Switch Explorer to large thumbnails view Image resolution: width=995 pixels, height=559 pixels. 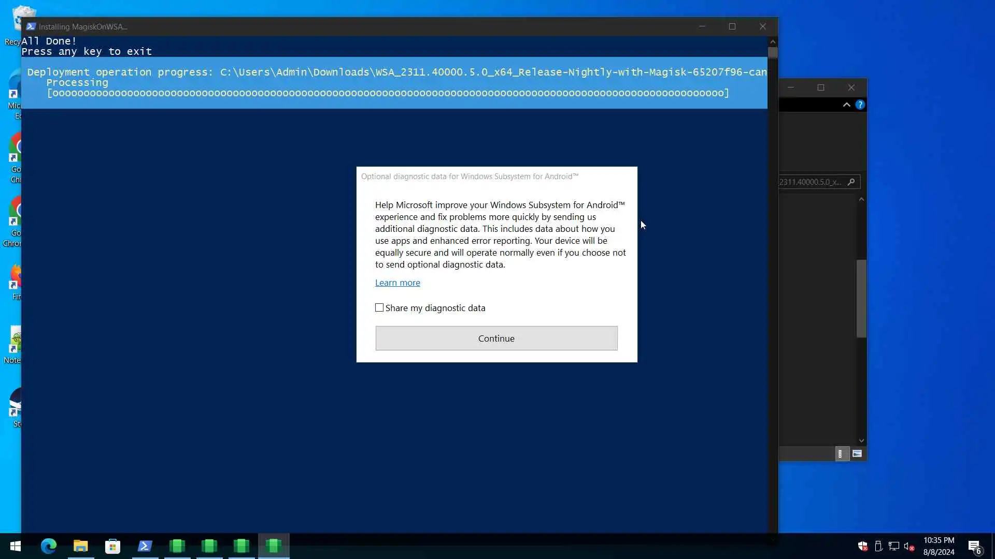click(x=857, y=454)
